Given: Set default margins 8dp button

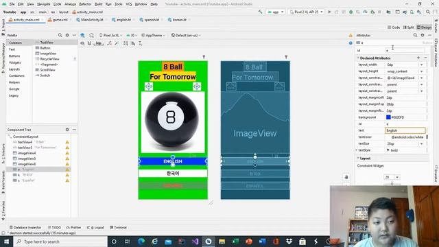Looking at the screenshot, I should (x=99, y=43).
